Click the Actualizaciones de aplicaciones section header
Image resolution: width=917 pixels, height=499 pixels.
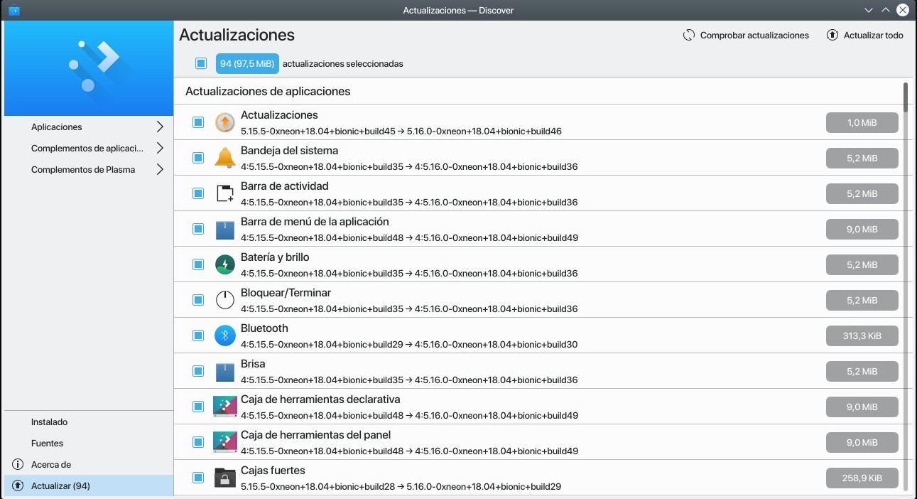[x=268, y=91]
